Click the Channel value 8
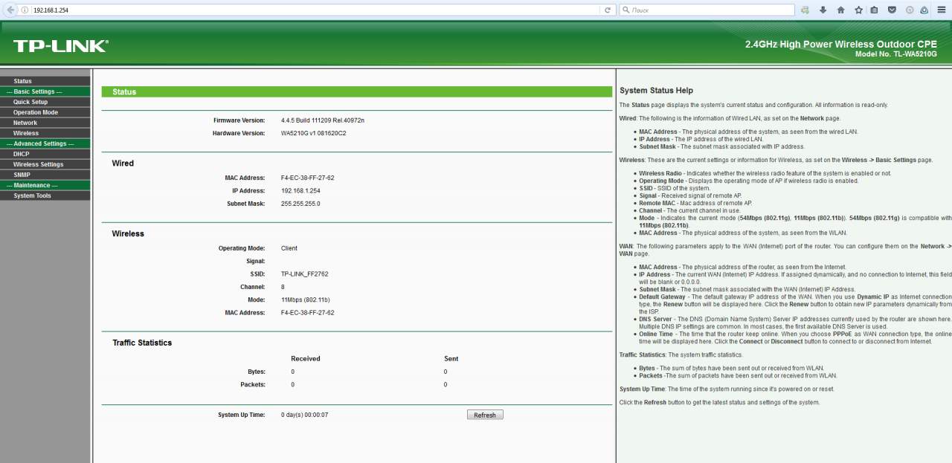The width and height of the screenshot is (952, 463). (283, 287)
